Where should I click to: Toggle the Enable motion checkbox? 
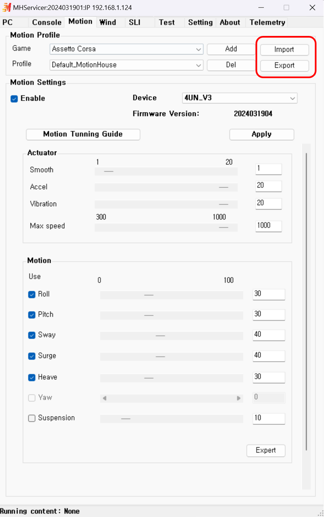[14, 99]
